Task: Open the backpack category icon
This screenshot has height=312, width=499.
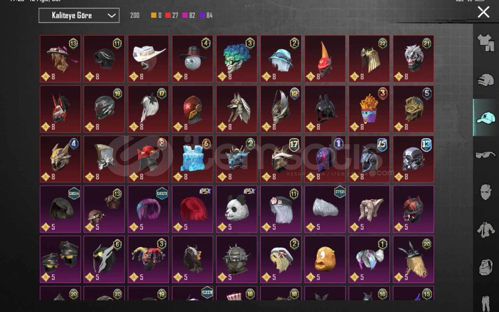Action: coord(486,267)
